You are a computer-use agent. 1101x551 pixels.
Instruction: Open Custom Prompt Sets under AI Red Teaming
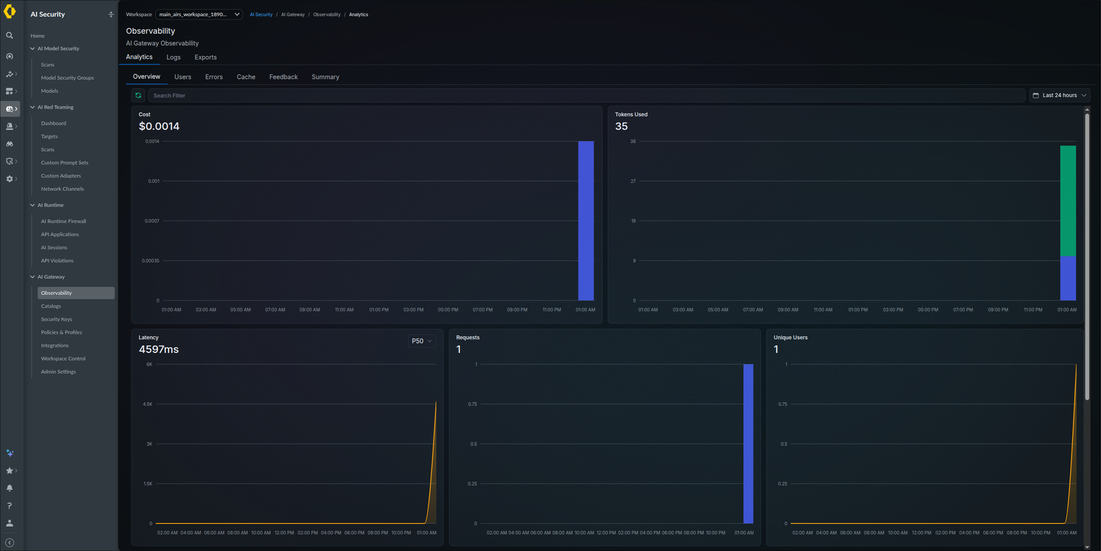click(x=64, y=163)
